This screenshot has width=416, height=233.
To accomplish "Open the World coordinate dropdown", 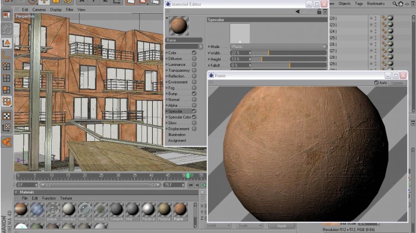I will click(x=218, y=225).
